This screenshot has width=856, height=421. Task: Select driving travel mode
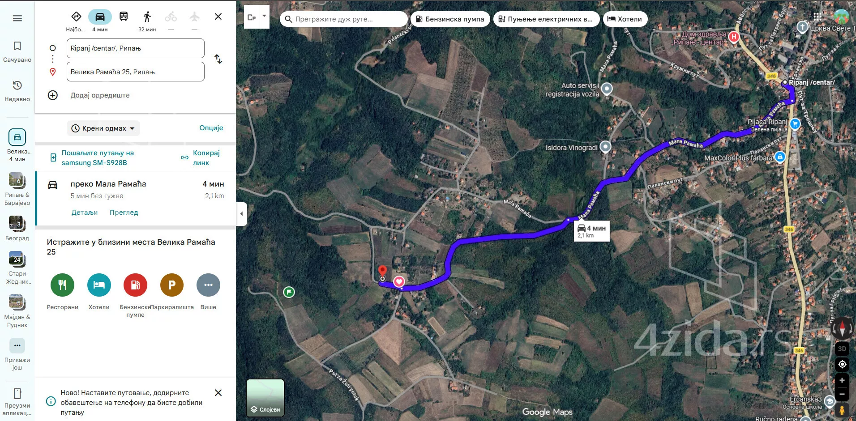(100, 17)
